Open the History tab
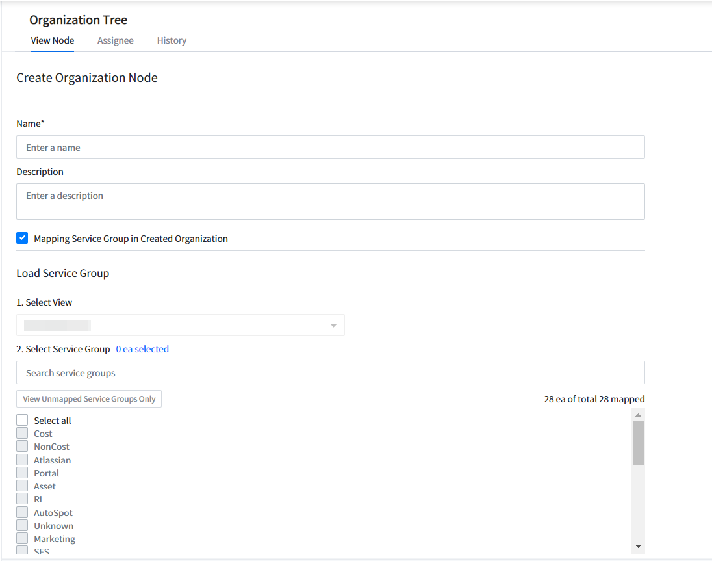This screenshot has width=712, height=561. click(x=172, y=40)
